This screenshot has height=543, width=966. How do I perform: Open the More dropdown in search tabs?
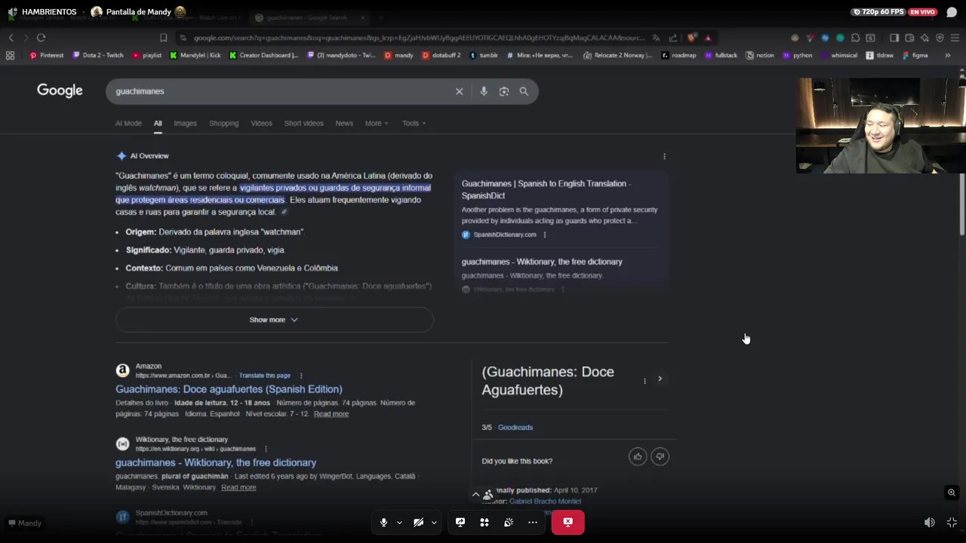click(x=377, y=123)
